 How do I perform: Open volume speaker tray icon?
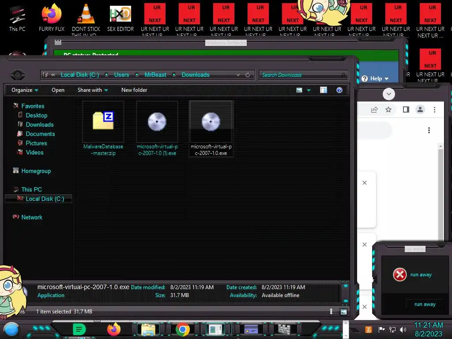403,329
